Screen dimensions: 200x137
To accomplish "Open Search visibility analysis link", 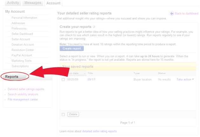I will point(23,94).
